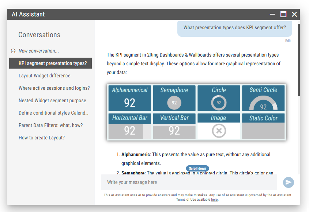Close the AI Assistant window
The image size is (309, 212).
(294, 14)
